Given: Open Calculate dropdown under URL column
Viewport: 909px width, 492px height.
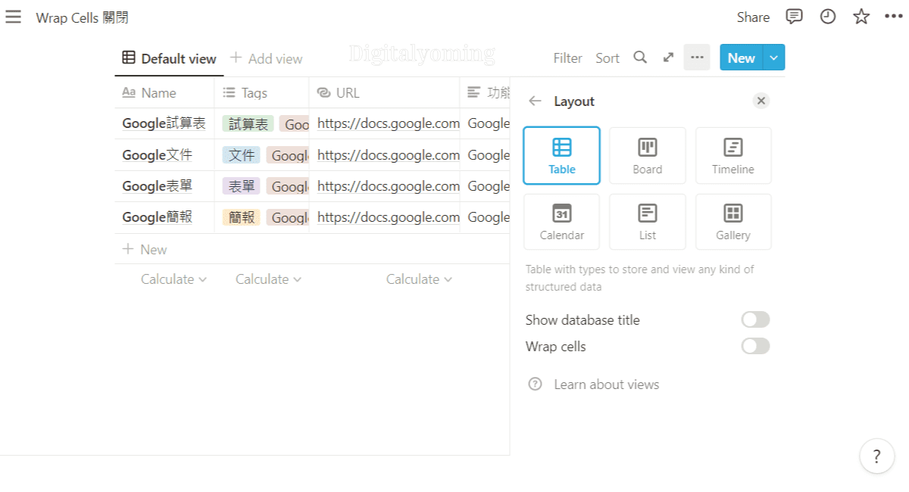Looking at the screenshot, I should [419, 279].
